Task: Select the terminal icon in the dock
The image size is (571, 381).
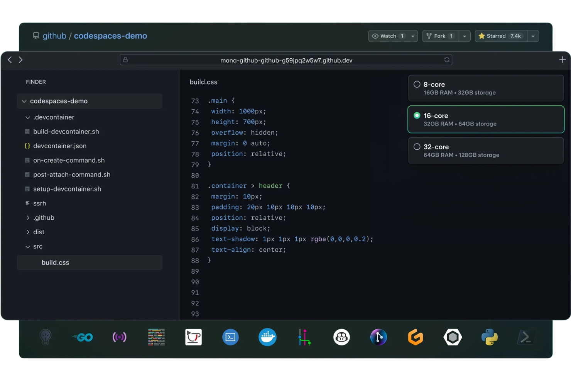Action: (x=230, y=337)
